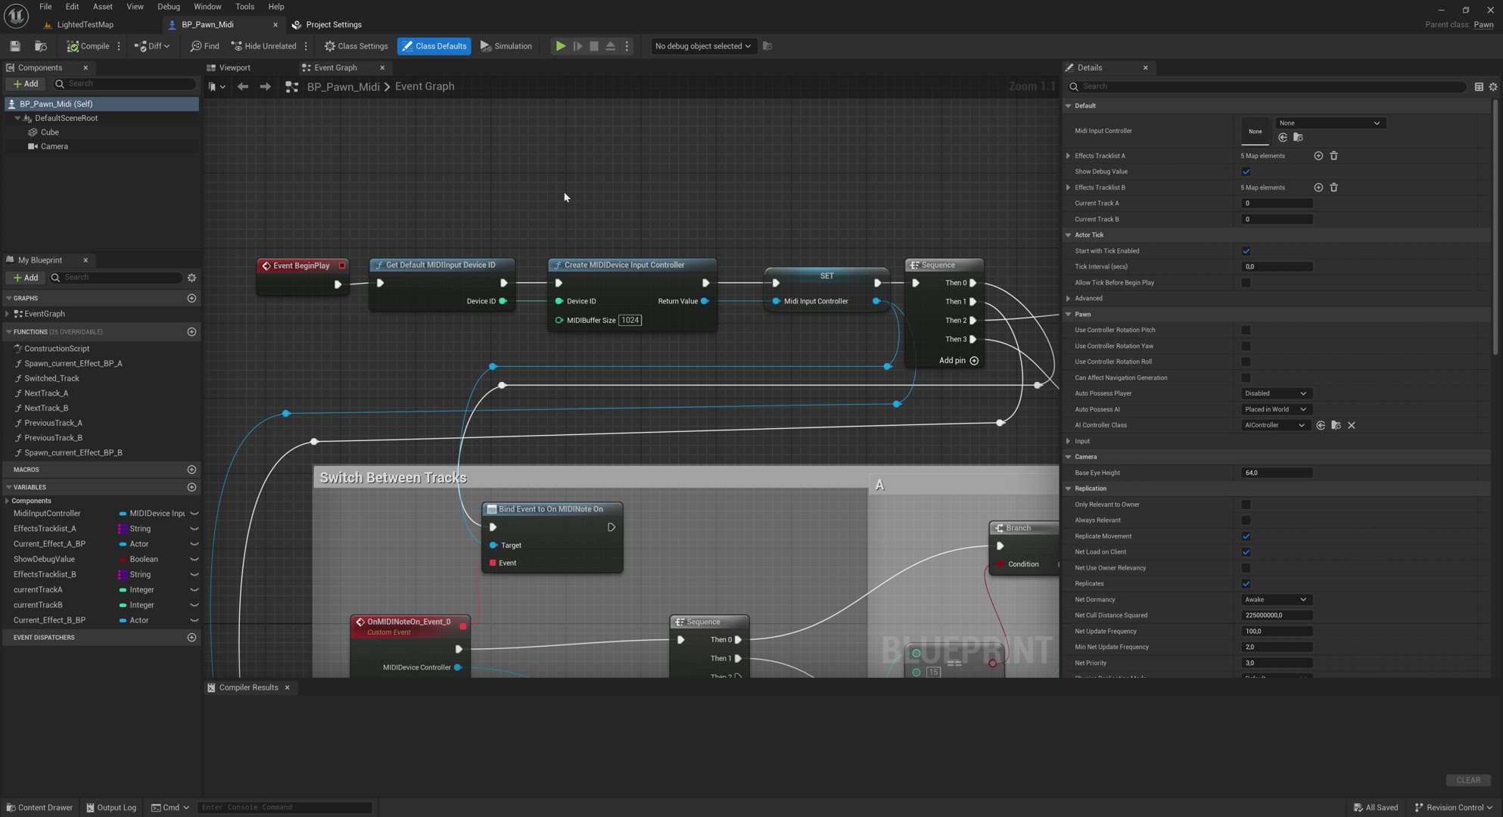Open the Auto Possess Player dropdown
Screen dimensions: 1503x817
tap(1275, 393)
